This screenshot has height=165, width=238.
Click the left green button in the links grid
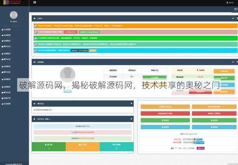tap(165, 120)
